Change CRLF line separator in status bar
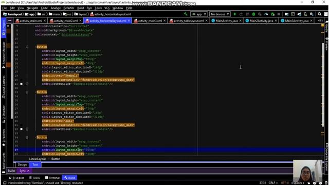 [x=273, y=183]
